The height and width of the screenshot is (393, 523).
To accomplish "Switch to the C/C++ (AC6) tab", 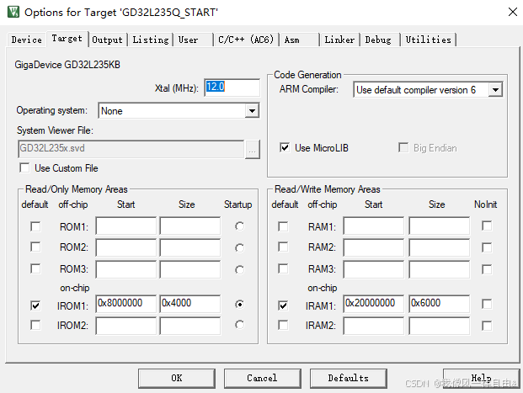I will (x=246, y=40).
